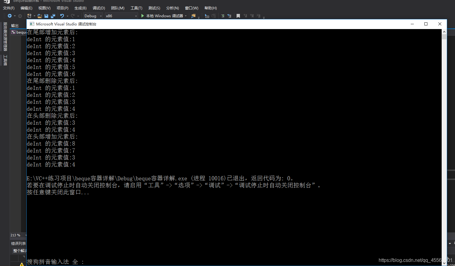Open the 生成(B) menu
The image size is (455, 266).
tap(81, 8)
